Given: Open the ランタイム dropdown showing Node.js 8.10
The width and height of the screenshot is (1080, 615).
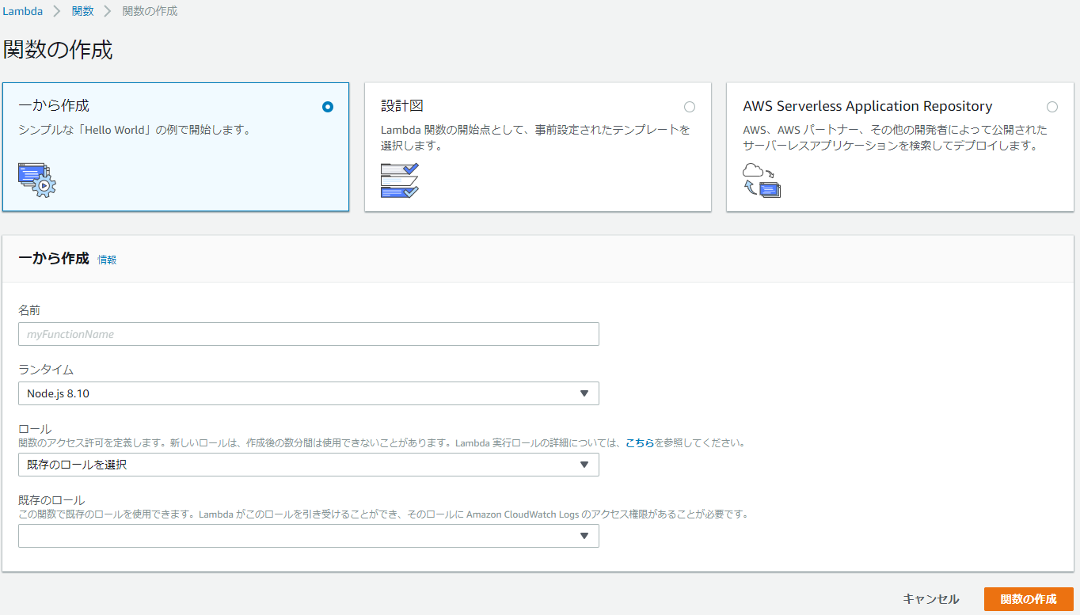Looking at the screenshot, I should 308,393.
